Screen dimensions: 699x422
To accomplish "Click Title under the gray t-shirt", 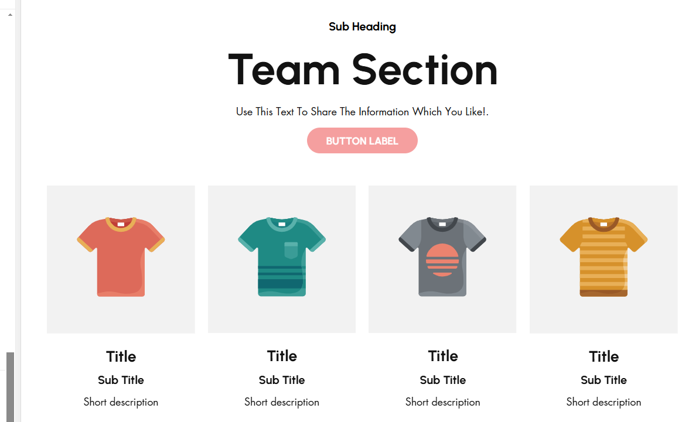I will [x=443, y=356].
